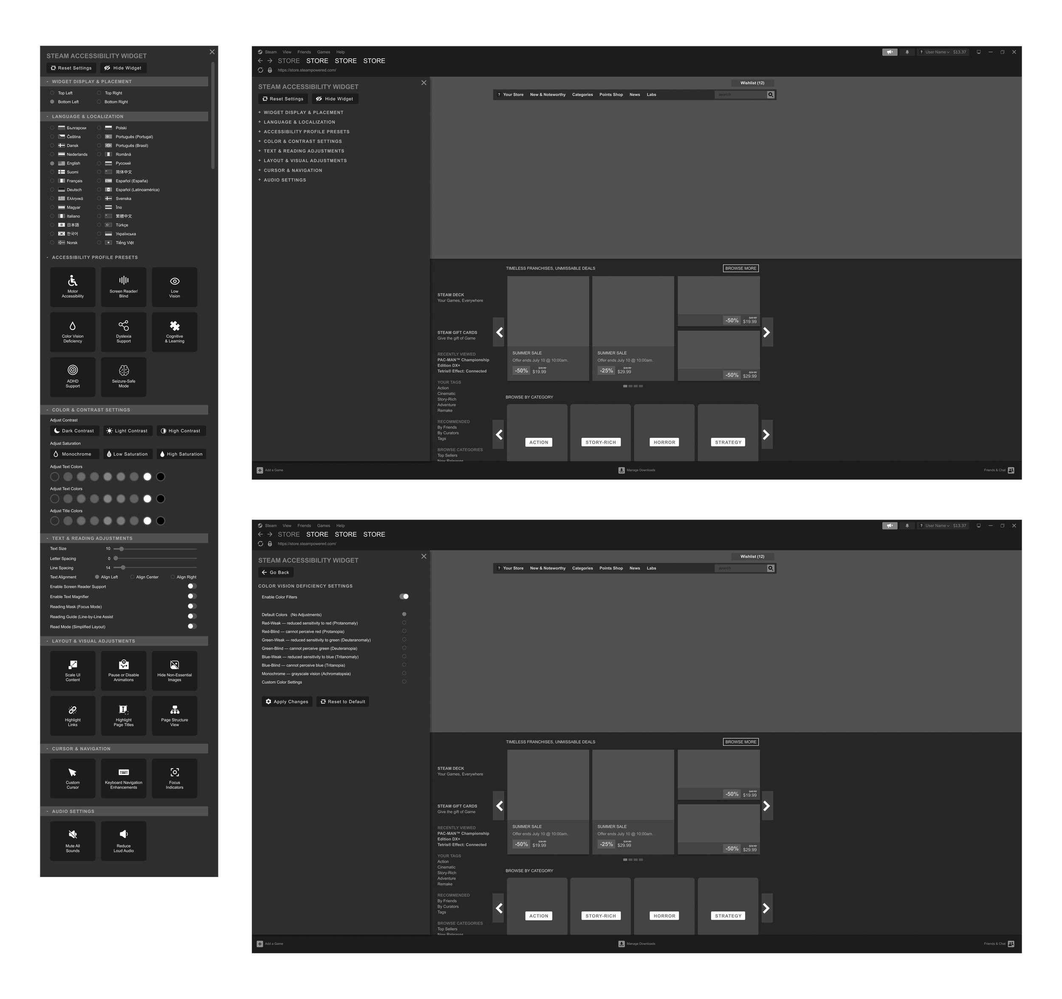Toggle the Enable Text Magnifier switch

pyautogui.click(x=192, y=596)
